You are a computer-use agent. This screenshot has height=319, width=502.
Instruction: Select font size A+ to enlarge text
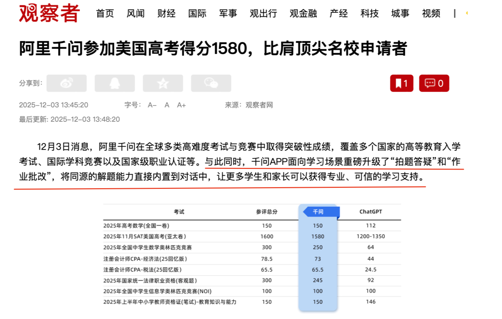[181, 105]
